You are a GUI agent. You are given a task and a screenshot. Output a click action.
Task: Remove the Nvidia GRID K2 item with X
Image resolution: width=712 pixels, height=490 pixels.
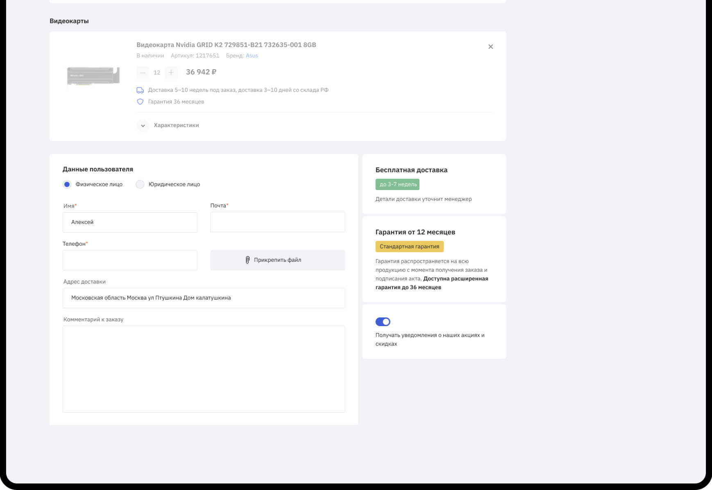pos(490,47)
